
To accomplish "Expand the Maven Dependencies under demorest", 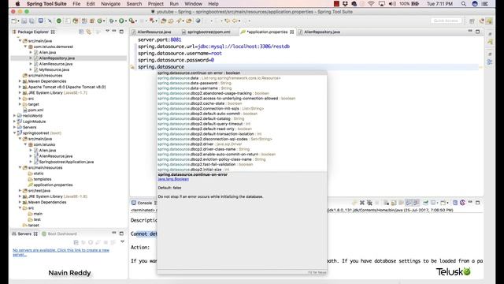I will point(20,81).
